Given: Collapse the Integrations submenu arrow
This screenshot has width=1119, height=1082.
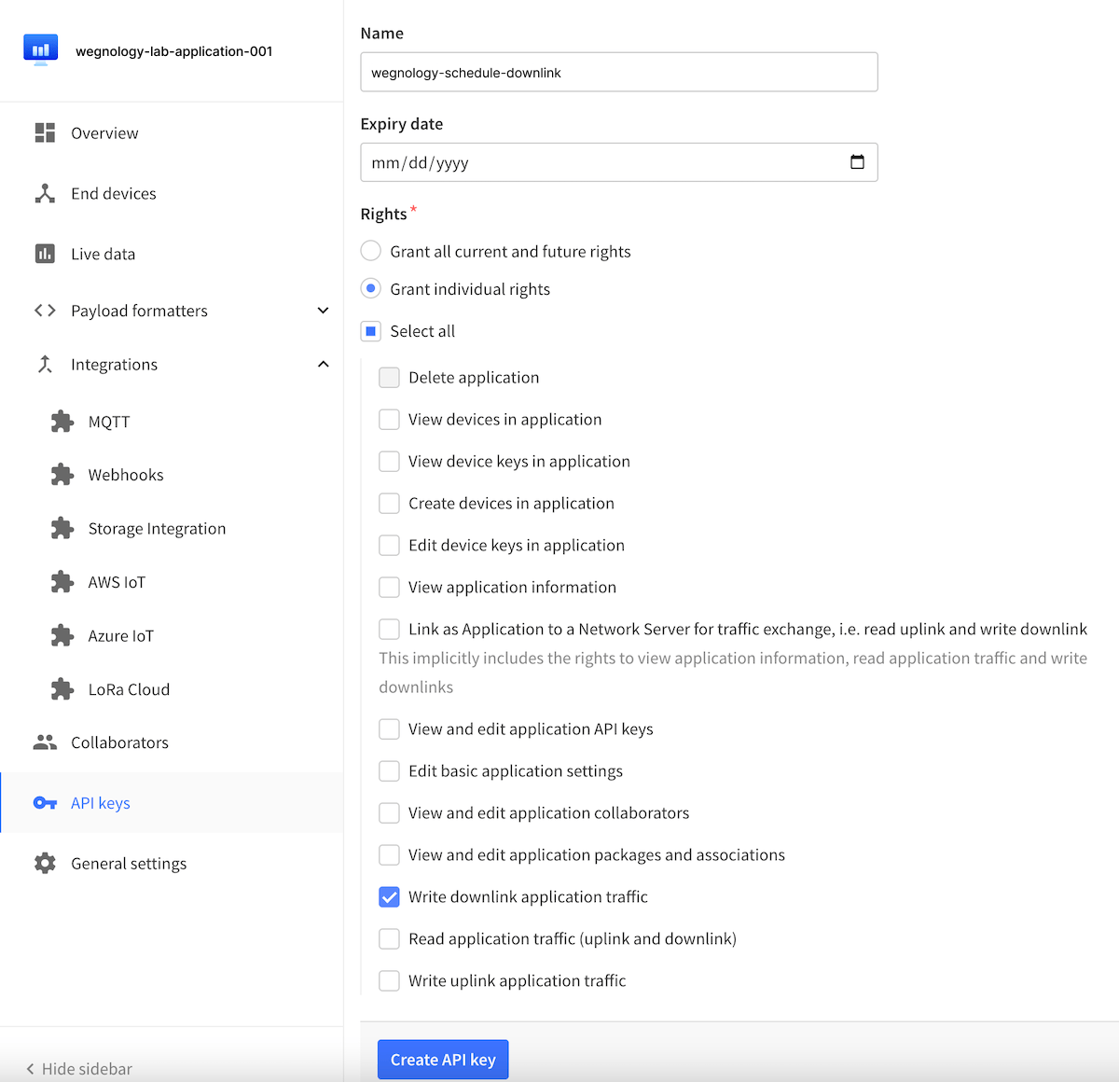Looking at the screenshot, I should click(323, 364).
